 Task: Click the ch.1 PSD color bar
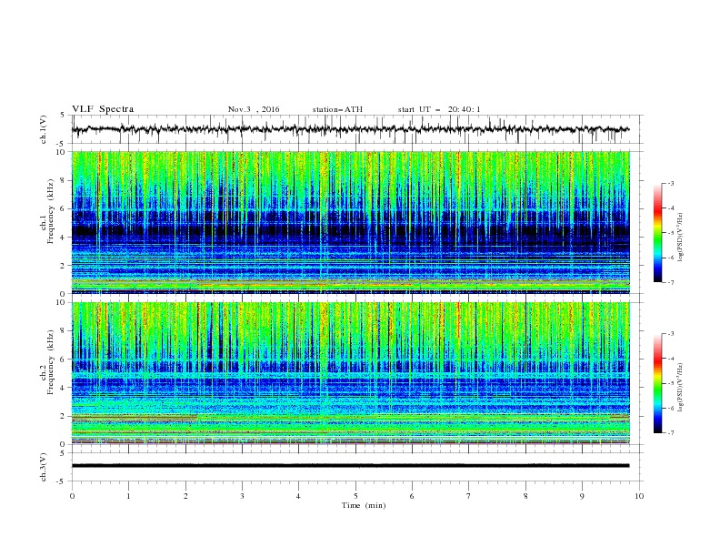657,233
